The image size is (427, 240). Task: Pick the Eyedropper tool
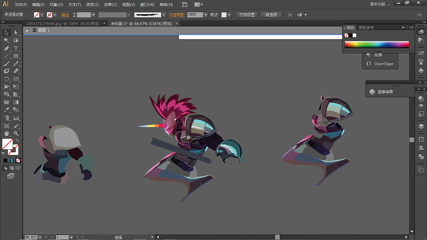6,110
